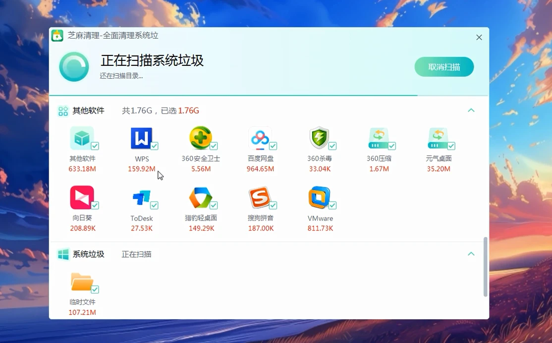Click the 5.56M size under 360安全卫士
This screenshot has height=343, width=552.
coord(201,169)
